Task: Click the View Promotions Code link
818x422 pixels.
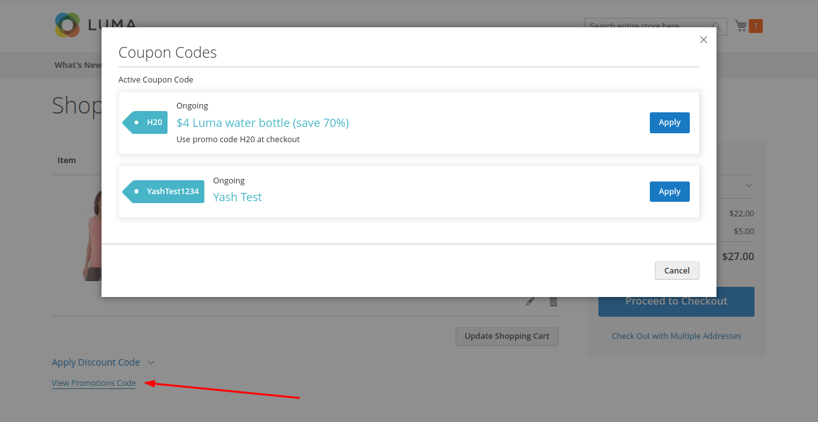Action: pos(94,383)
